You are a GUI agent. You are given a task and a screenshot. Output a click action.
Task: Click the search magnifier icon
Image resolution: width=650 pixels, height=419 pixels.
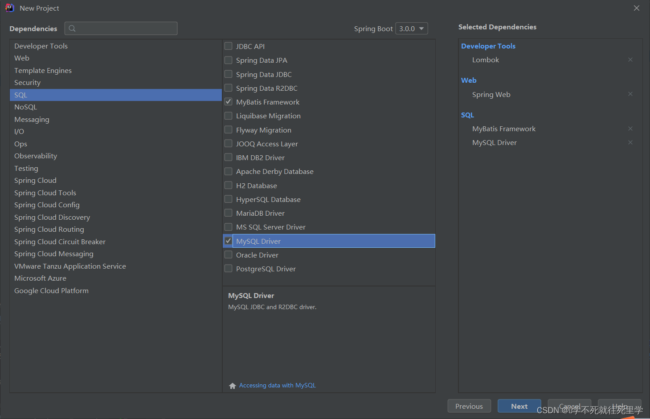coord(72,28)
